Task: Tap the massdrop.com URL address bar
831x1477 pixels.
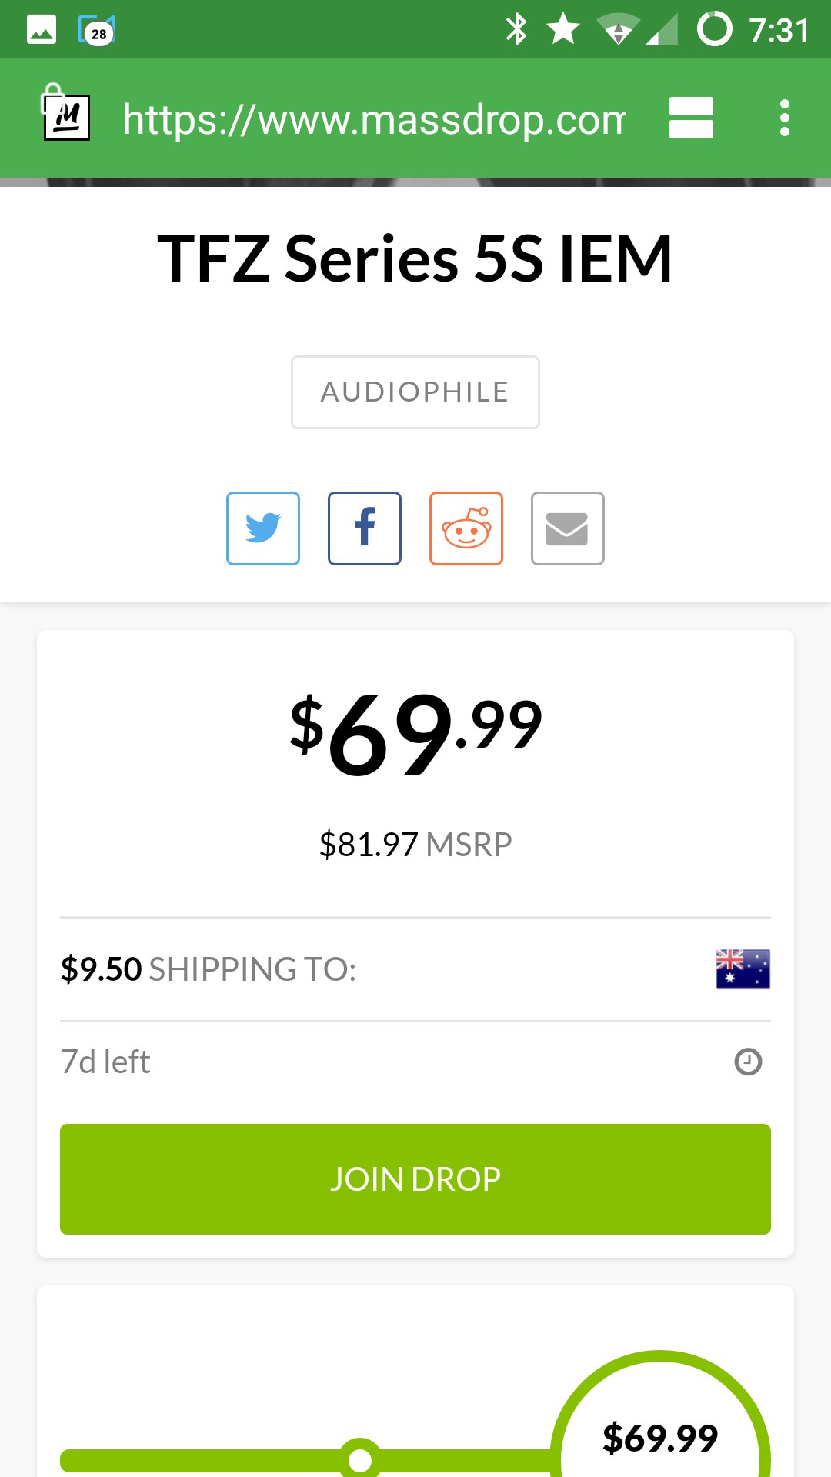Action: (x=374, y=119)
